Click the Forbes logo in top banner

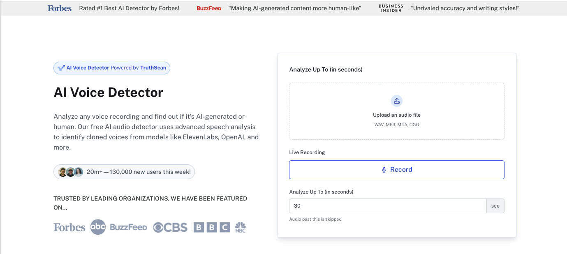point(60,8)
